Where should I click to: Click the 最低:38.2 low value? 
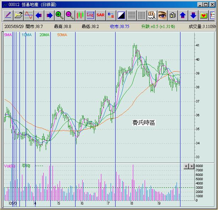click(90, 27)
